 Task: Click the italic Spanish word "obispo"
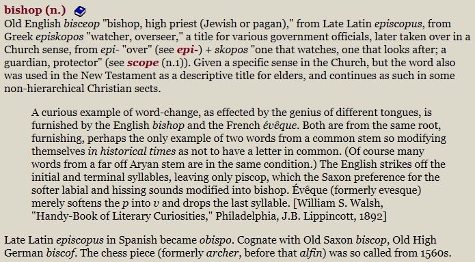(x=215, y=240)
